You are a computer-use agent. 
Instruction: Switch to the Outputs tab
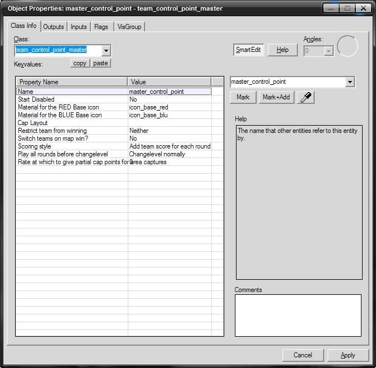pos(54,27)
